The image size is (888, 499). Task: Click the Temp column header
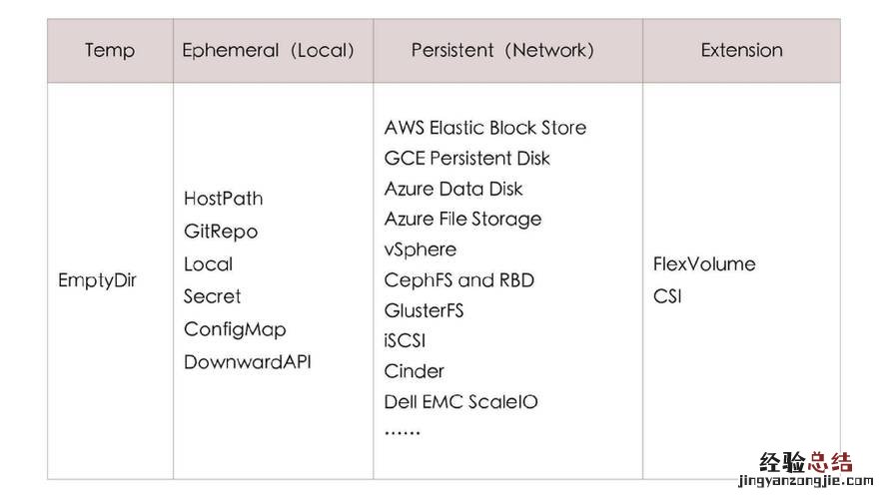pyautogui.click(x=110, y=50)
